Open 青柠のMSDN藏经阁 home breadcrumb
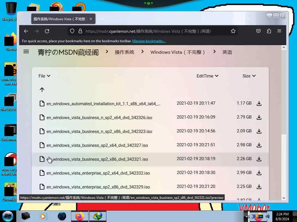The width and height of the screenshot is (297, 222). click(68, 52)
